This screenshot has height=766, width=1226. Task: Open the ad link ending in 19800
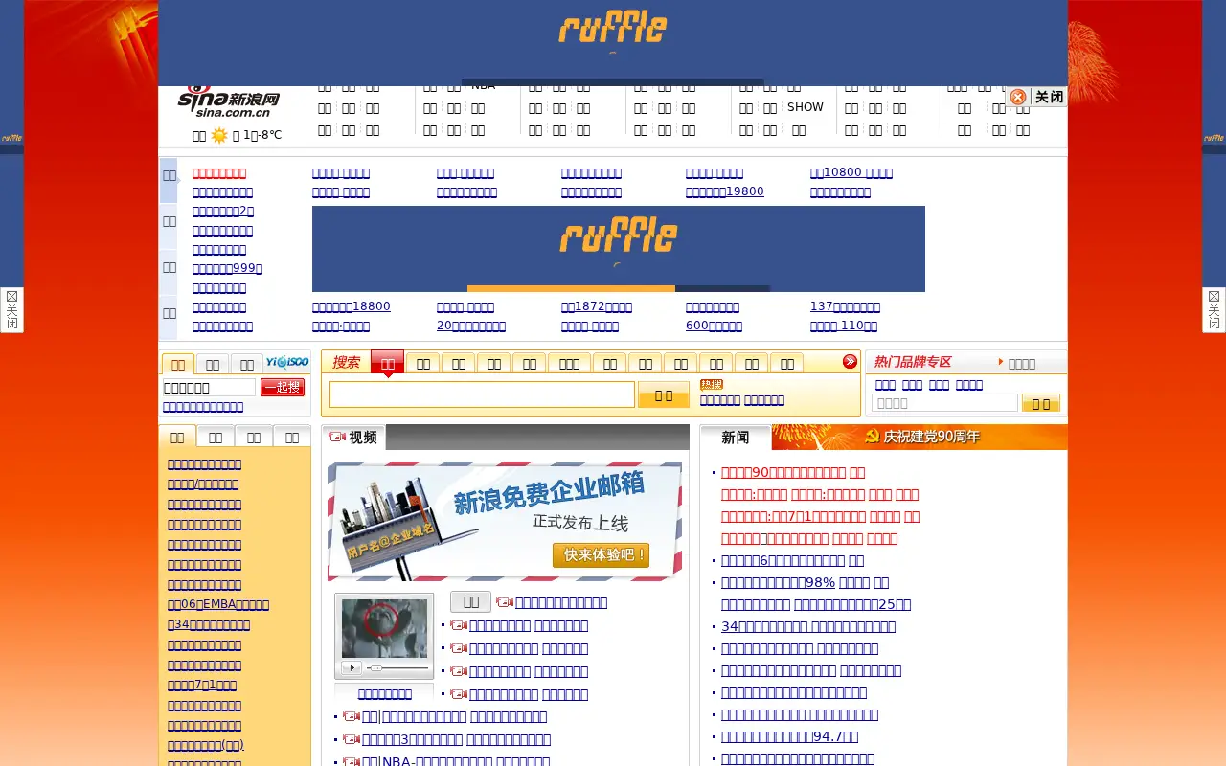pyautogui.click(x=725, y=191)
